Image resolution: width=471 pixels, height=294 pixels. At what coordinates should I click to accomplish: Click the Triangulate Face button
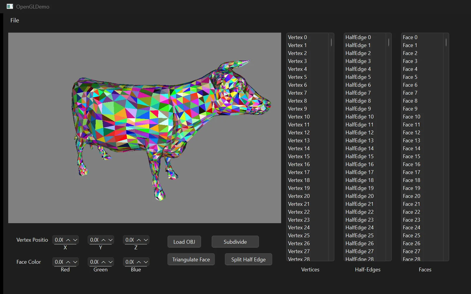[x=191, y=259]
